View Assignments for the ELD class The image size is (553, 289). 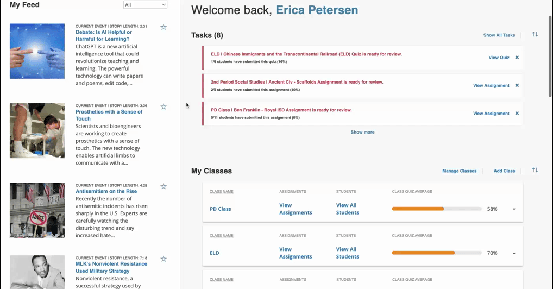pyautogui.click(x=296, y=253)
